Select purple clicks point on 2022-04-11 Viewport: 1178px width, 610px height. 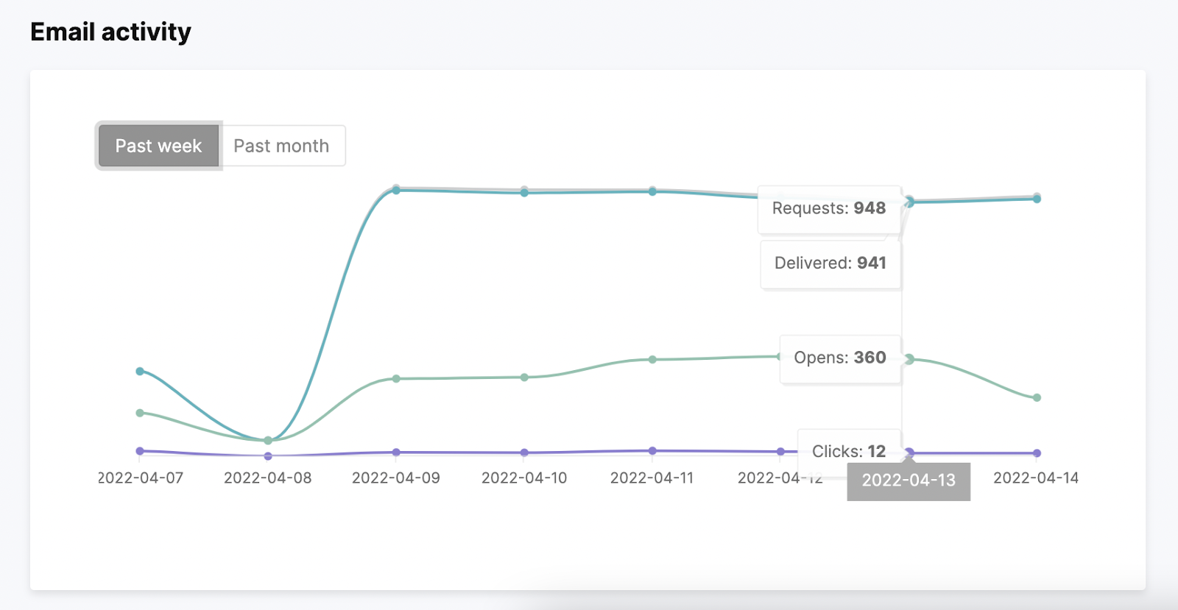652,451
